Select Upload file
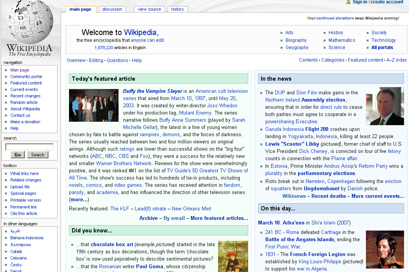The height and width of the screenshot is (272, 409). click(x=20, y=187)
